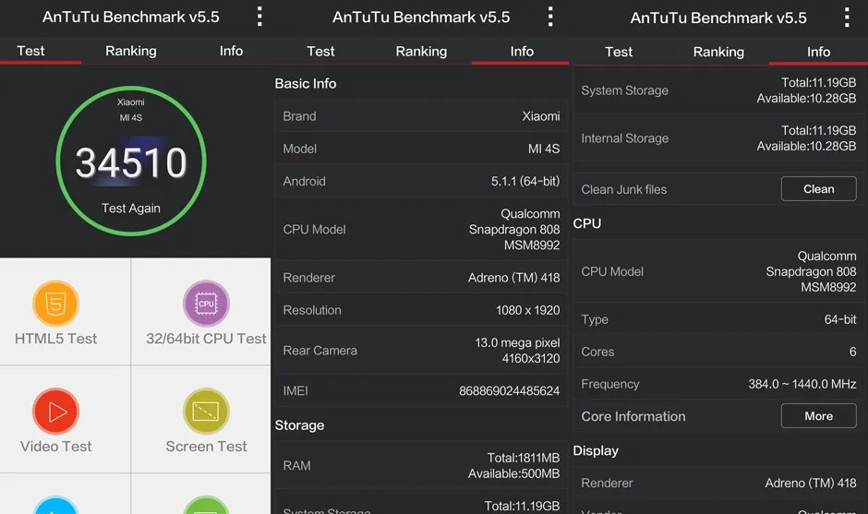The height and width of the screenshot is (514, 868).
Task: Run the Video Test
Action: point(56,411)
